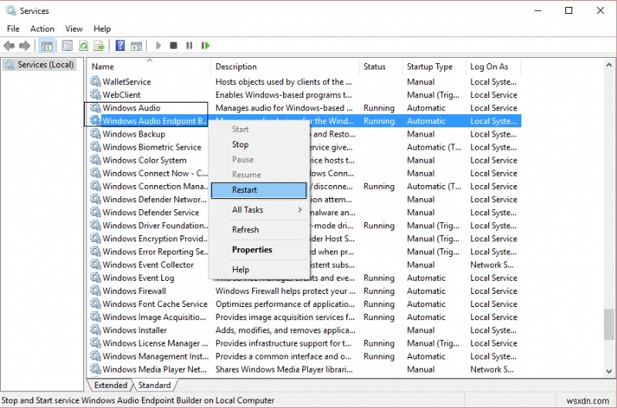Click Stop in the context menu
This screenshot has width=617, height=408.
coord(241,144)
